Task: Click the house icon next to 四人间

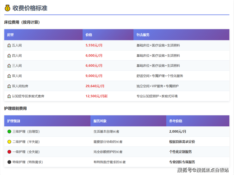Action: [9, 56]
